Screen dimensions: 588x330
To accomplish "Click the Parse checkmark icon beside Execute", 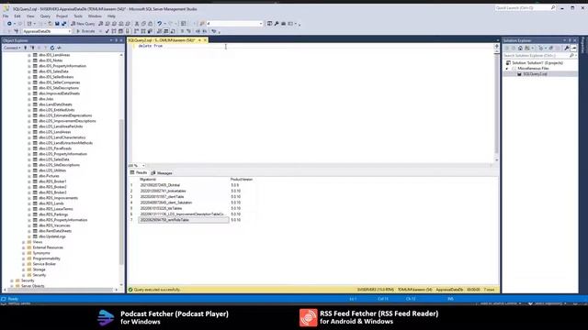I will pyautogui.click(x=107, y=31).
